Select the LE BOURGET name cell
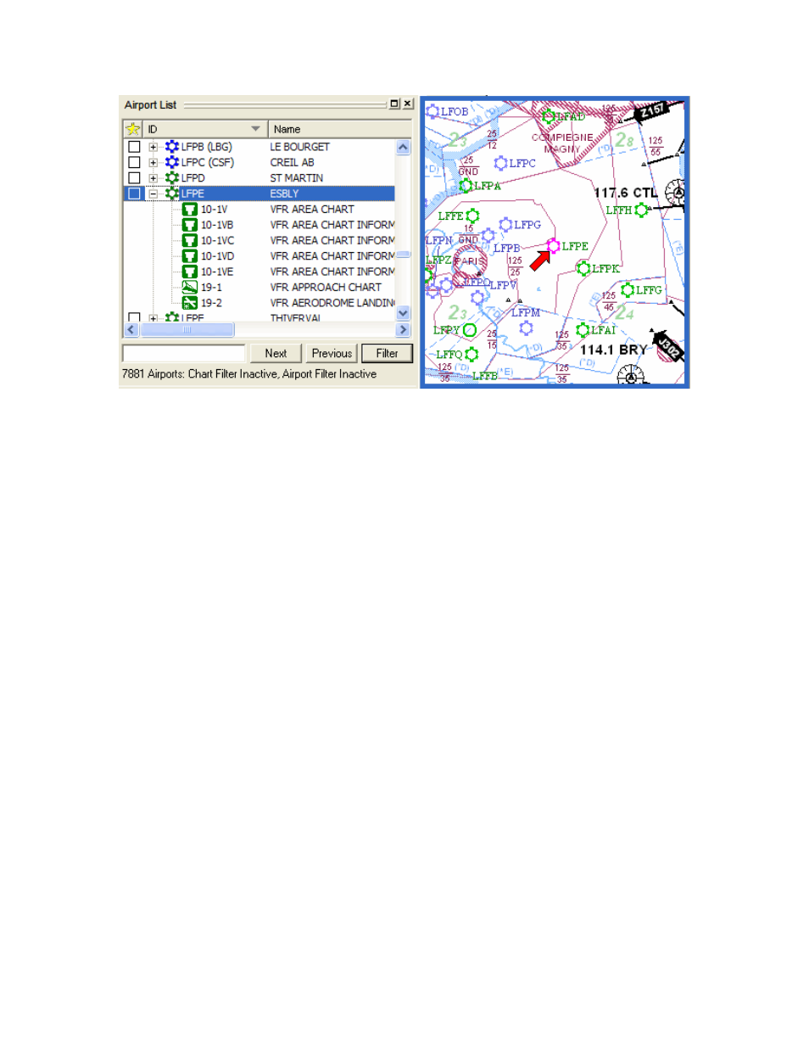The image size is (809, 1048). click(299, 147)
